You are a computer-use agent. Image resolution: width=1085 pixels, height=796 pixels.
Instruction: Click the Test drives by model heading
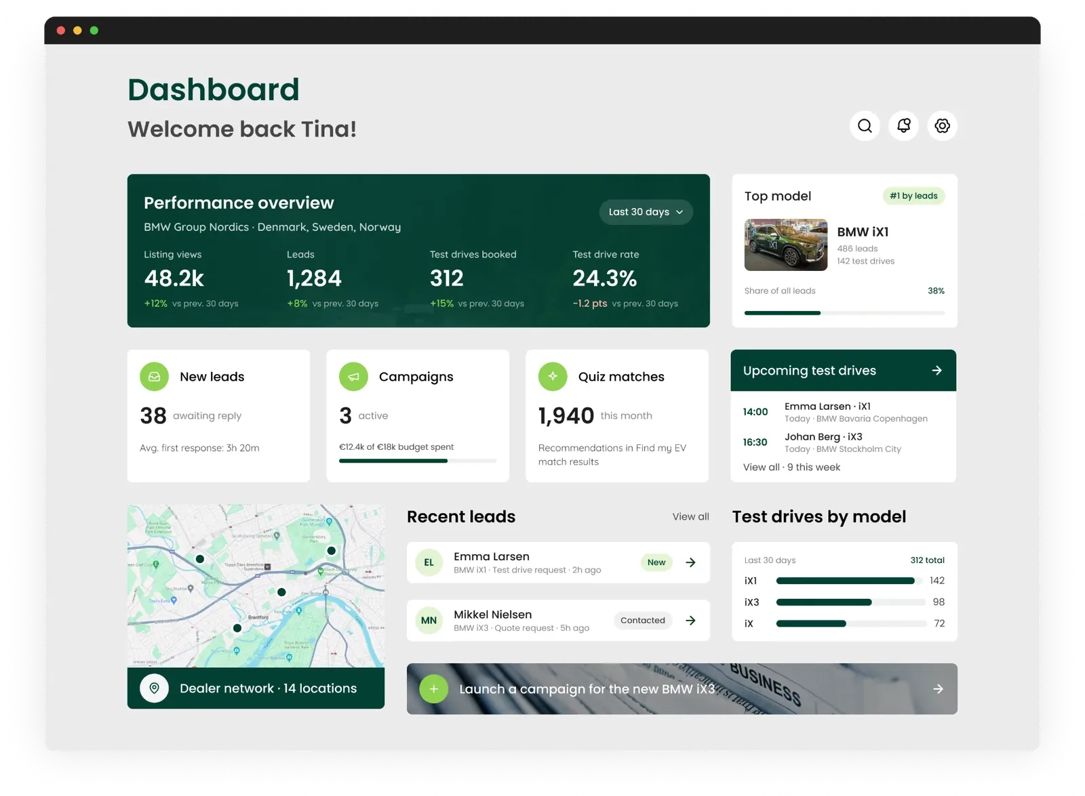point(819,517)
